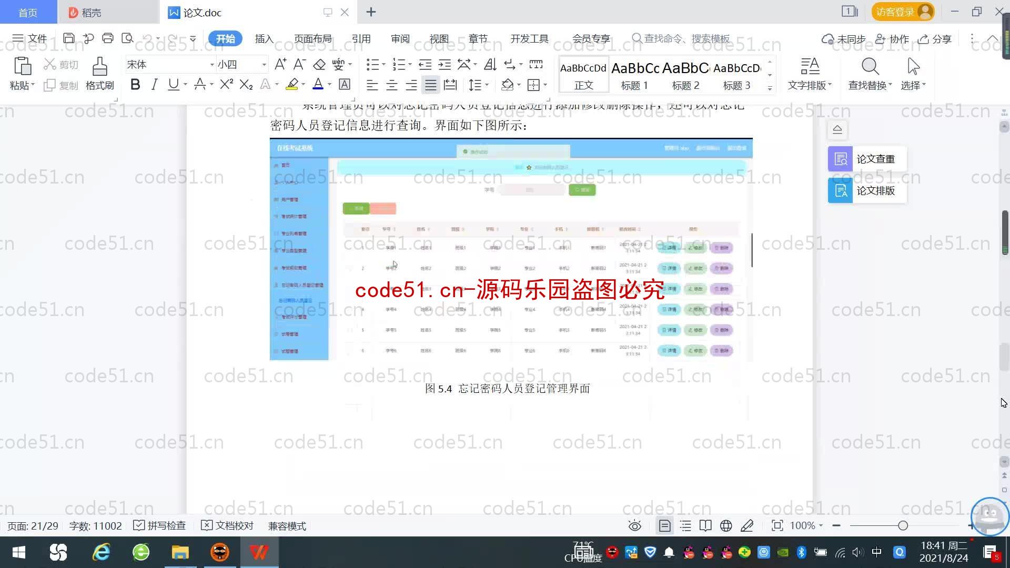Open the 页面布局 ribbon tab
The width and height of the screenshot is (1010, 568).
coord(313,38)
